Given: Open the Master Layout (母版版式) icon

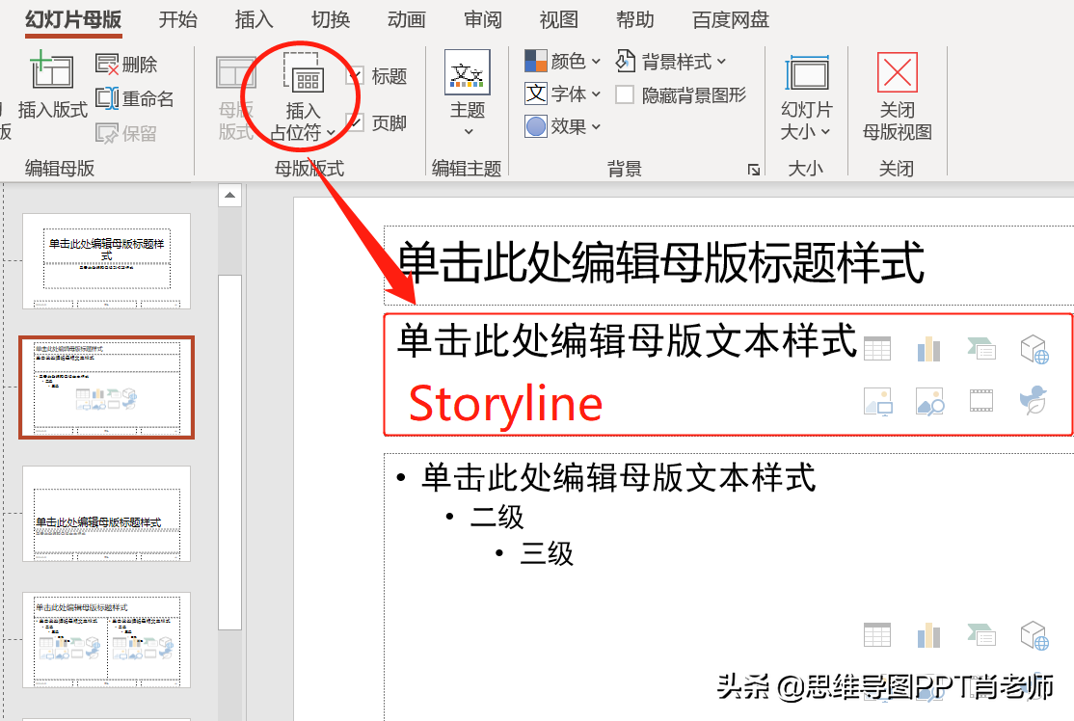Looking at the screenshot, I should click(235, 72).
